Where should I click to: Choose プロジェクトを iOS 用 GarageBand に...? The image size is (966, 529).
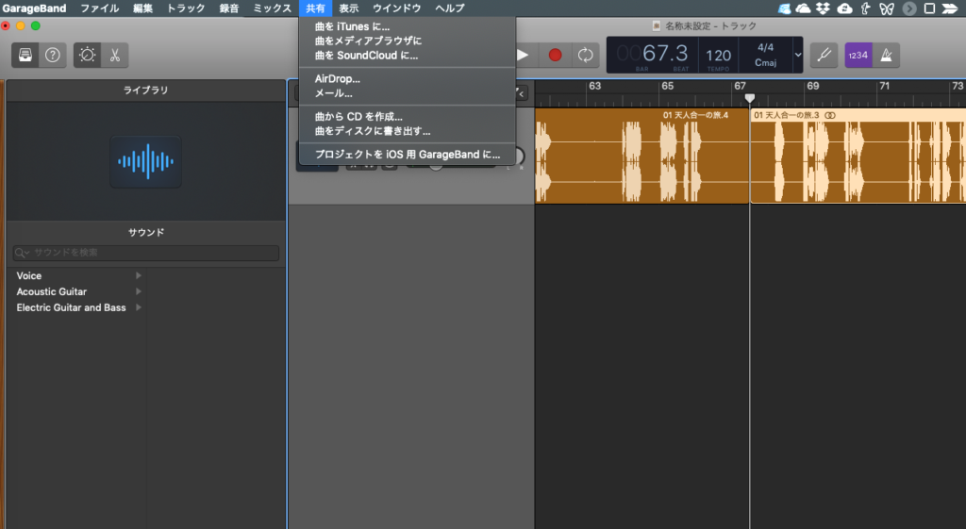(408, 155)
